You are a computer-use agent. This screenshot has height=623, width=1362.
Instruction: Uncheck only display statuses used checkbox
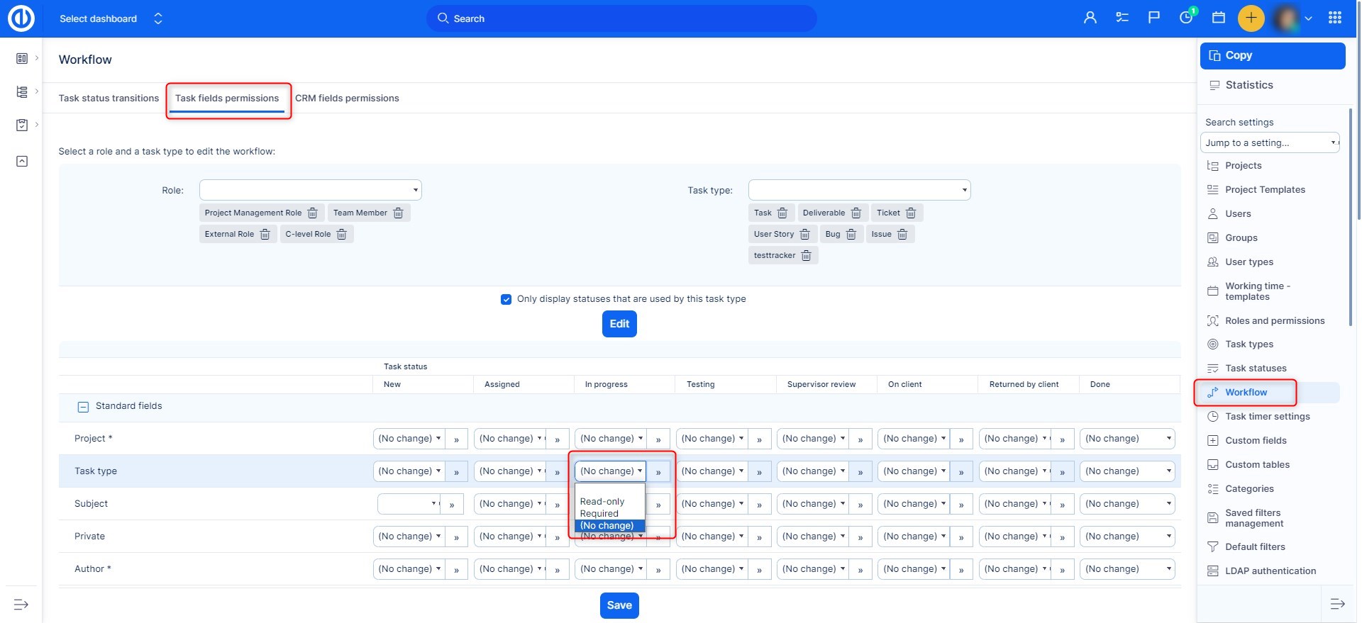[x=506, y=299]
